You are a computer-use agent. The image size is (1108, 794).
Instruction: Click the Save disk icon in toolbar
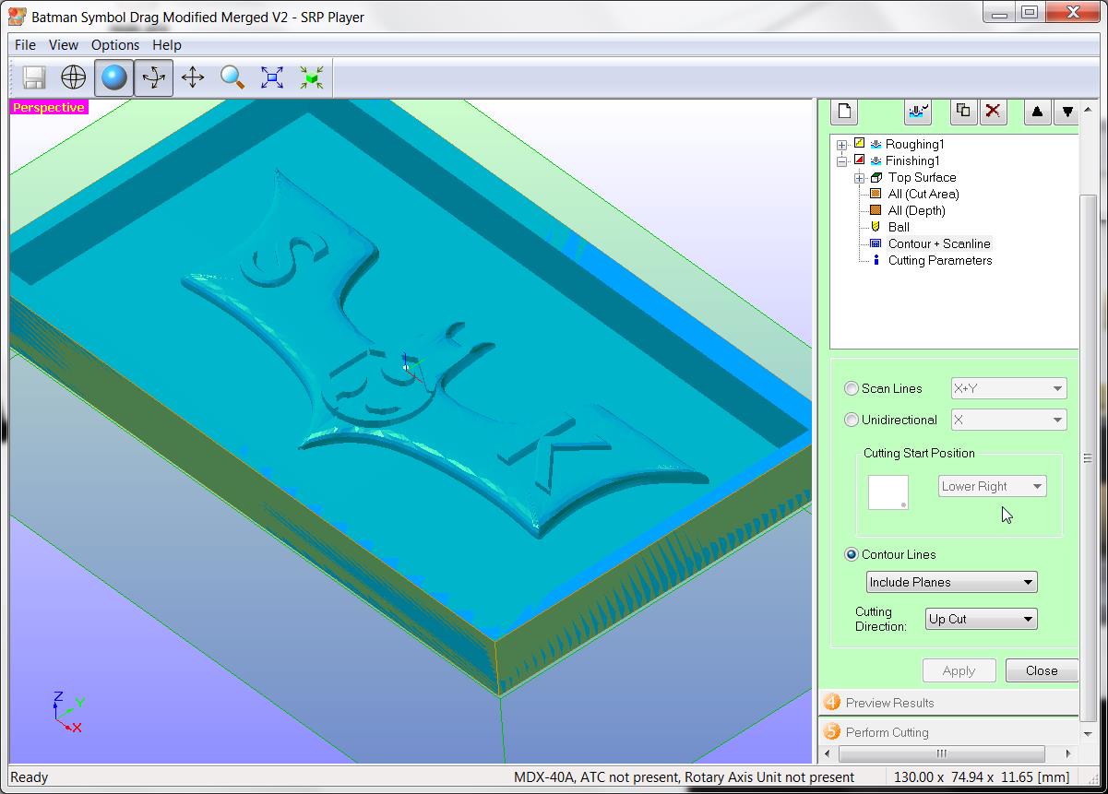(x=34, y=77)
